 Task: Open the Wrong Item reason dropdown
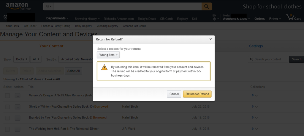pos(108,55)
